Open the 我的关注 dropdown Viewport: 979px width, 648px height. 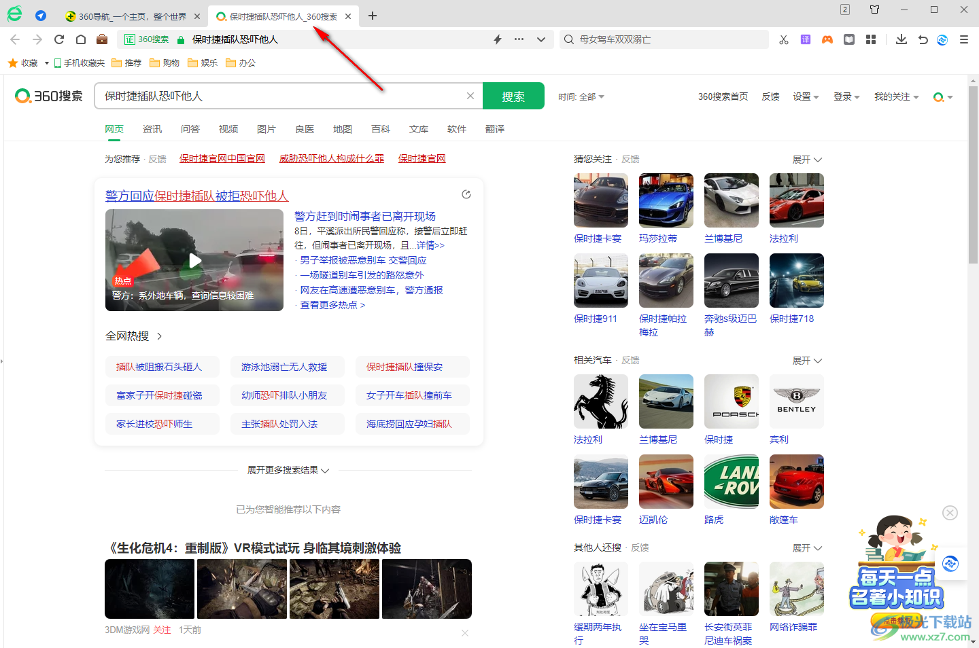click(896, 96)
